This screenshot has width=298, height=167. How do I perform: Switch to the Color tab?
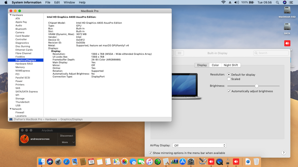[215, 65]
